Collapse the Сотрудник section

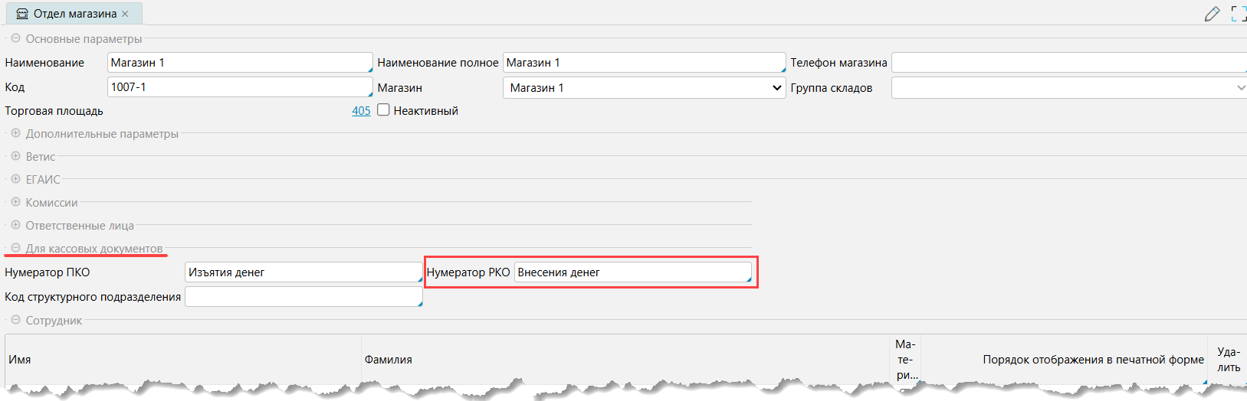pos(15,320)
